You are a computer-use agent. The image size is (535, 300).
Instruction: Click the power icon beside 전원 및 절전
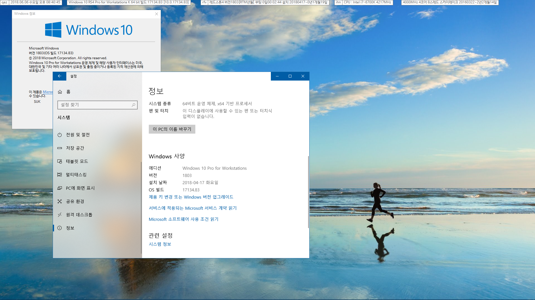pos(60,135)
